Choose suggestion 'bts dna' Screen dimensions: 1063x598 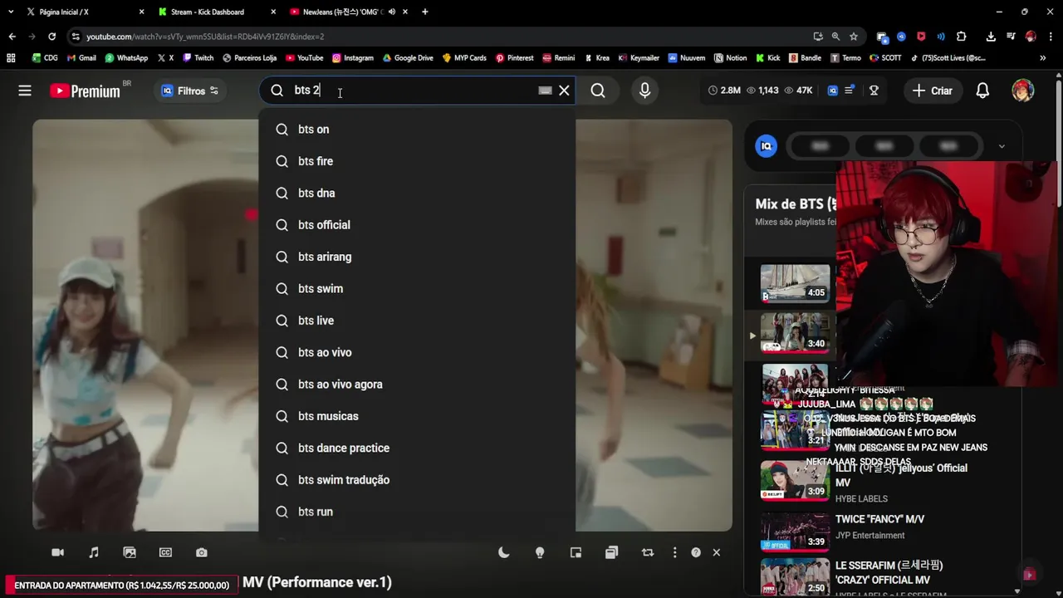[x=417, y=193]
